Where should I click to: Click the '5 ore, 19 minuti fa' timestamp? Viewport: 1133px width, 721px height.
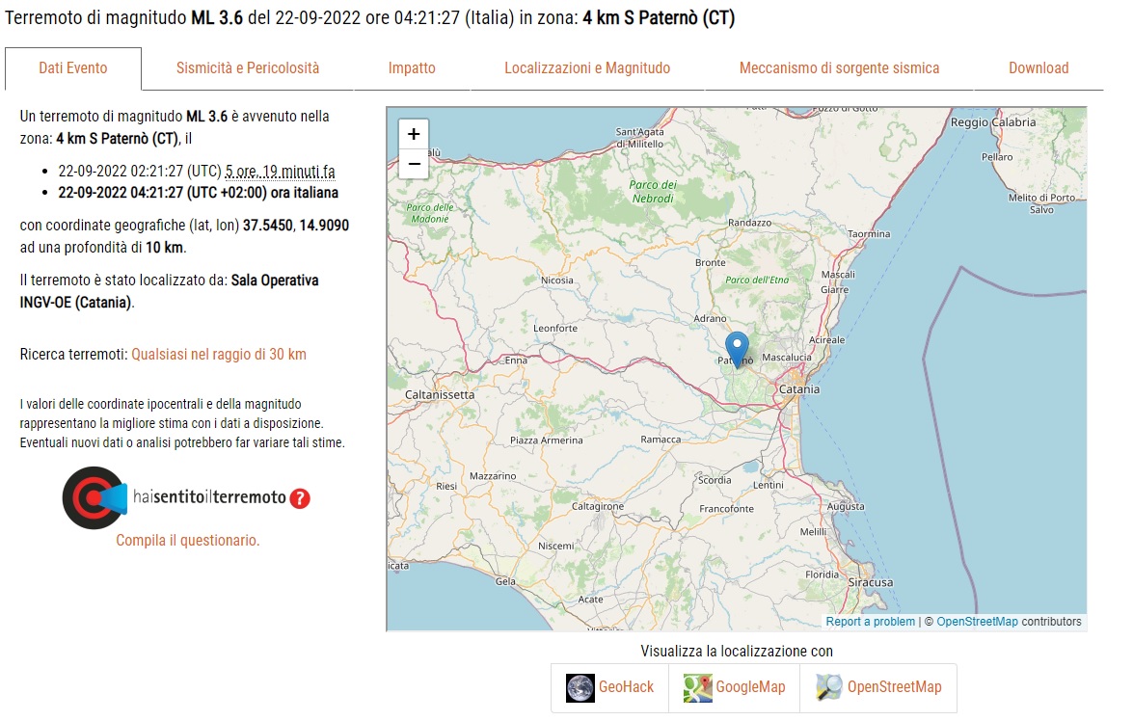(x=280, y=172)
